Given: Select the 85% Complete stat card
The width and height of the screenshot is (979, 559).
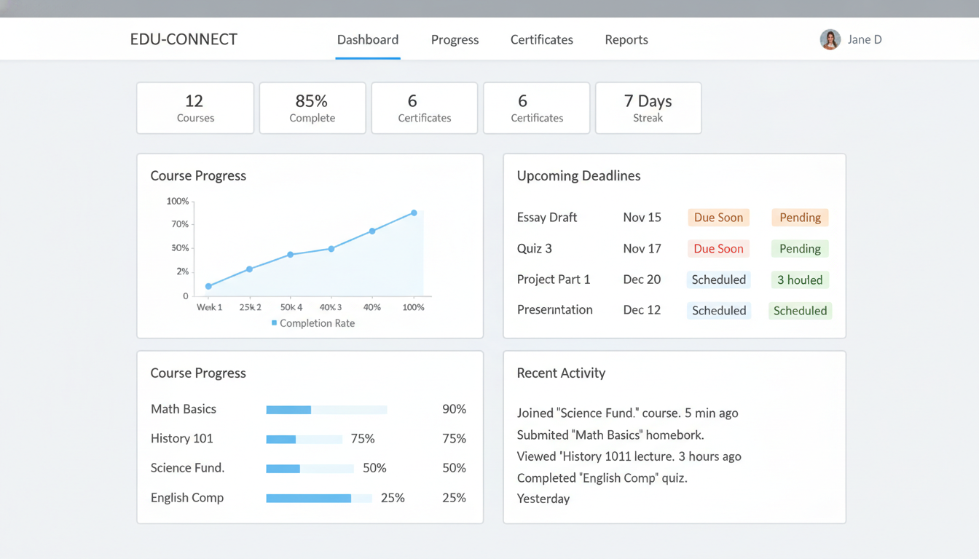Looking at the screenshot, I should (x=312, y=108).
